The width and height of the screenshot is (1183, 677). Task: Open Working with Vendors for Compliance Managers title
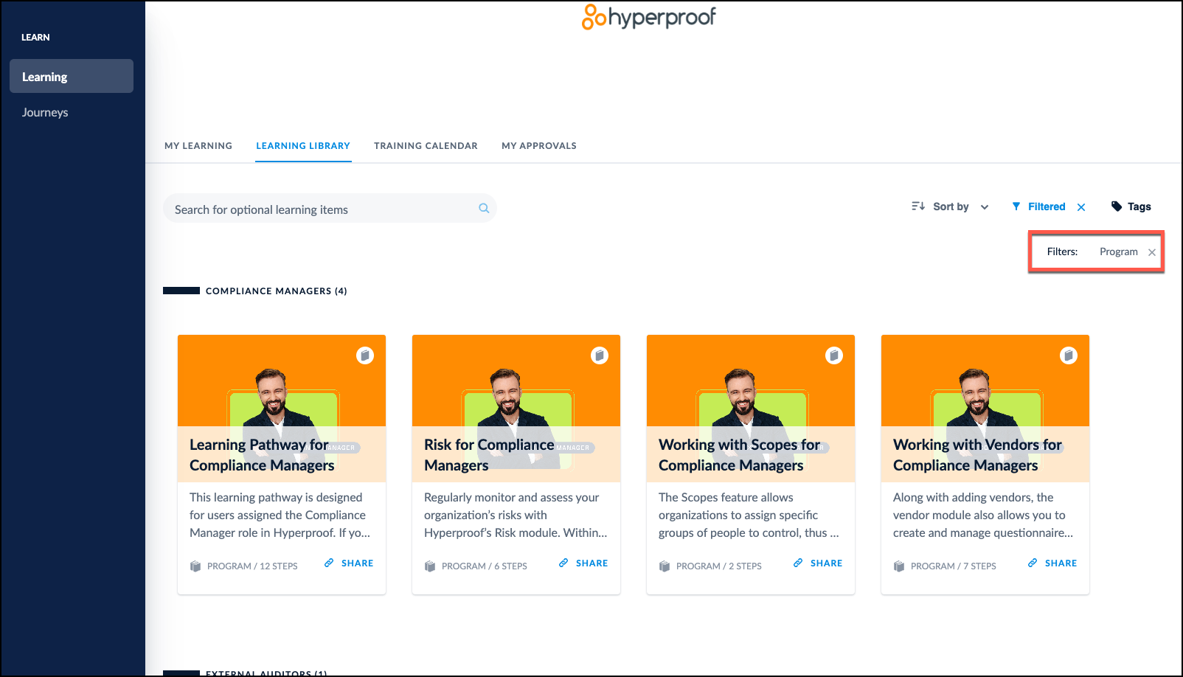[977, 455]
